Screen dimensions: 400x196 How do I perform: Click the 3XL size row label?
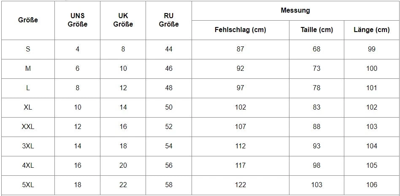point(28,146)
